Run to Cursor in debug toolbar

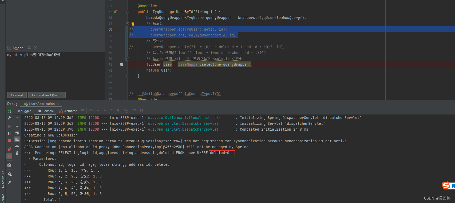click(126, 111)
